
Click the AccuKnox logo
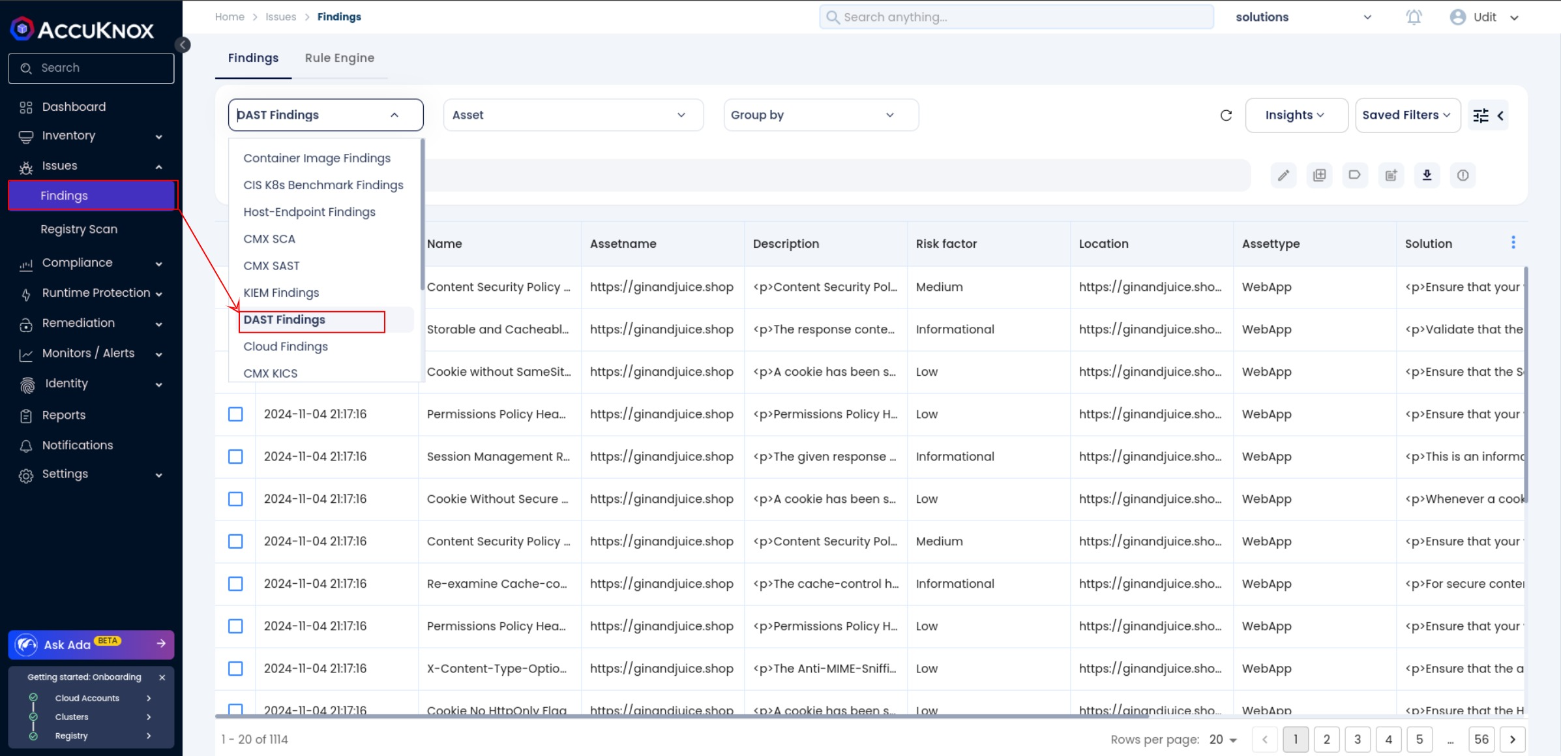click(82, 29)
